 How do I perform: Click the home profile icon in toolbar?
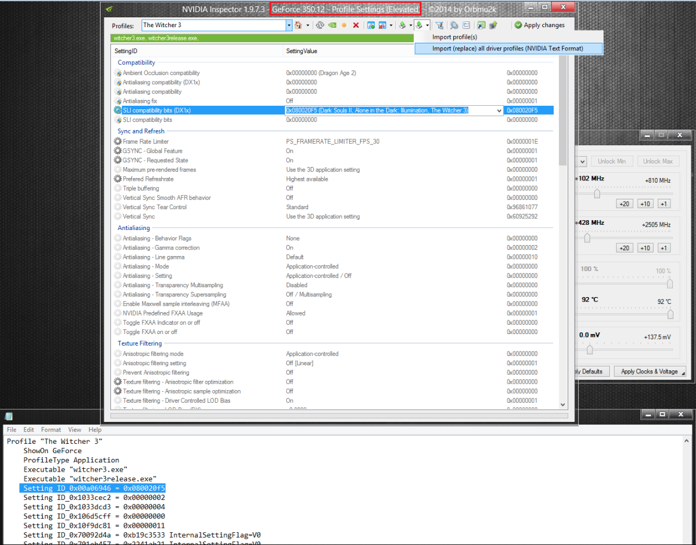coord(298,25)
